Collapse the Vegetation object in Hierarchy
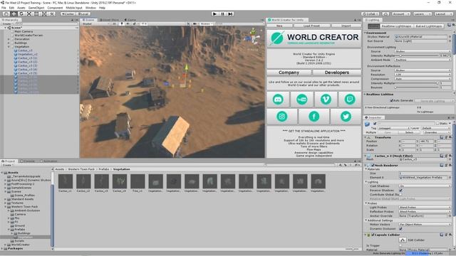The image size is (456, 256). click(x=9, y=46)
